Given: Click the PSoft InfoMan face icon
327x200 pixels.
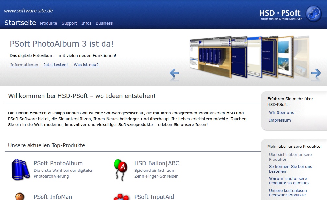Looking at the screenshot, I should coord(20,196).
